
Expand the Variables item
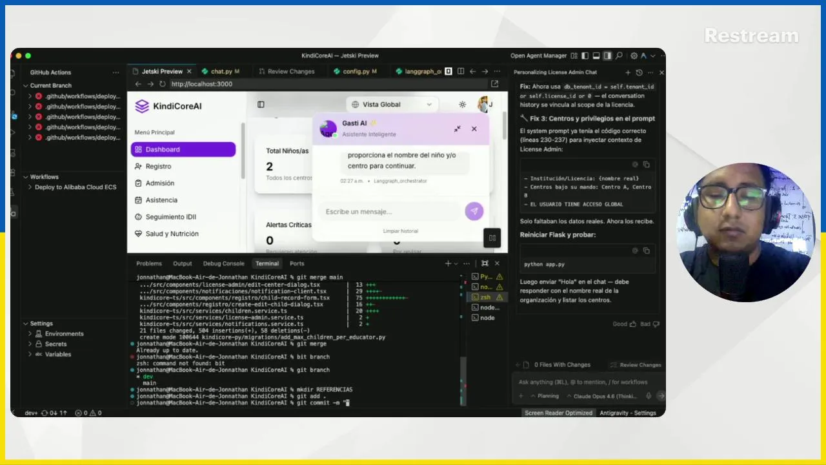tap(30, 355)
